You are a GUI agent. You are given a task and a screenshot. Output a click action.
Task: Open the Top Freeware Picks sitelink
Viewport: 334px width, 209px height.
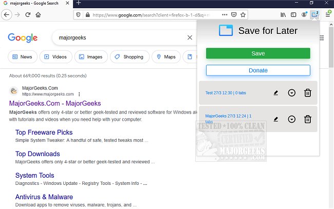44,132
